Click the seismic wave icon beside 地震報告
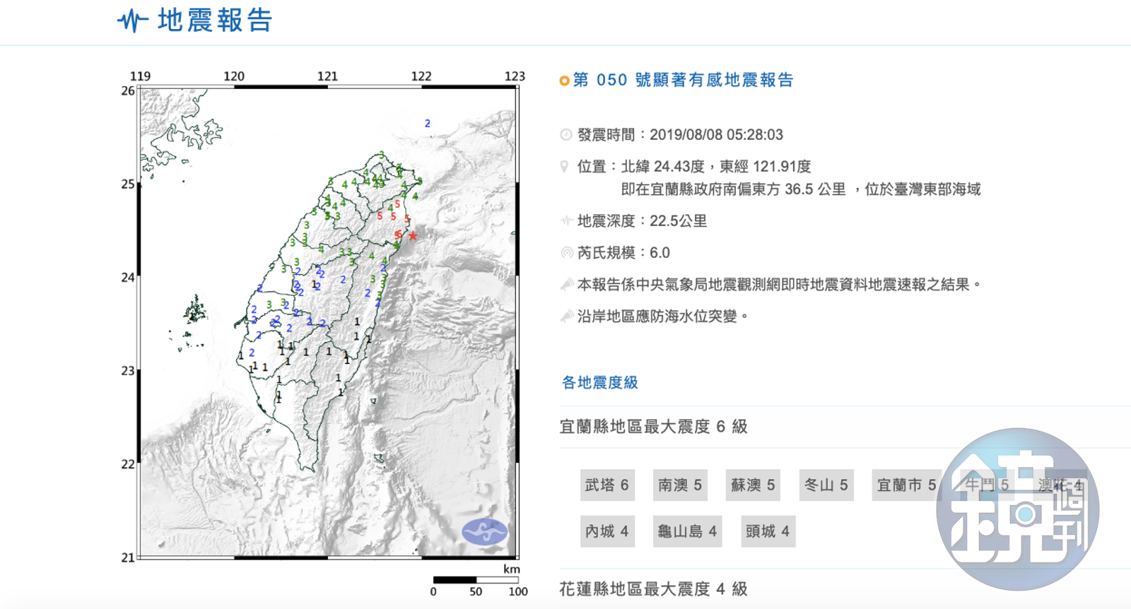1131x609 pixels. 132,20
